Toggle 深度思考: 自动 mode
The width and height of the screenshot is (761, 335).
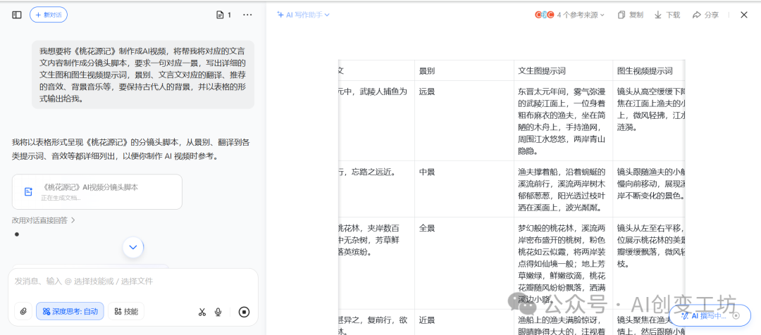point(70,311)
